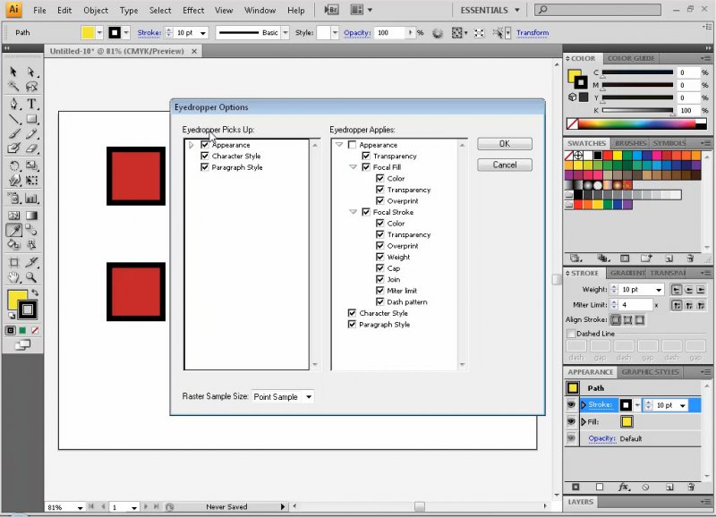Click the K slider track in Color panel
716x517 pixels.
tap(637, 110)
